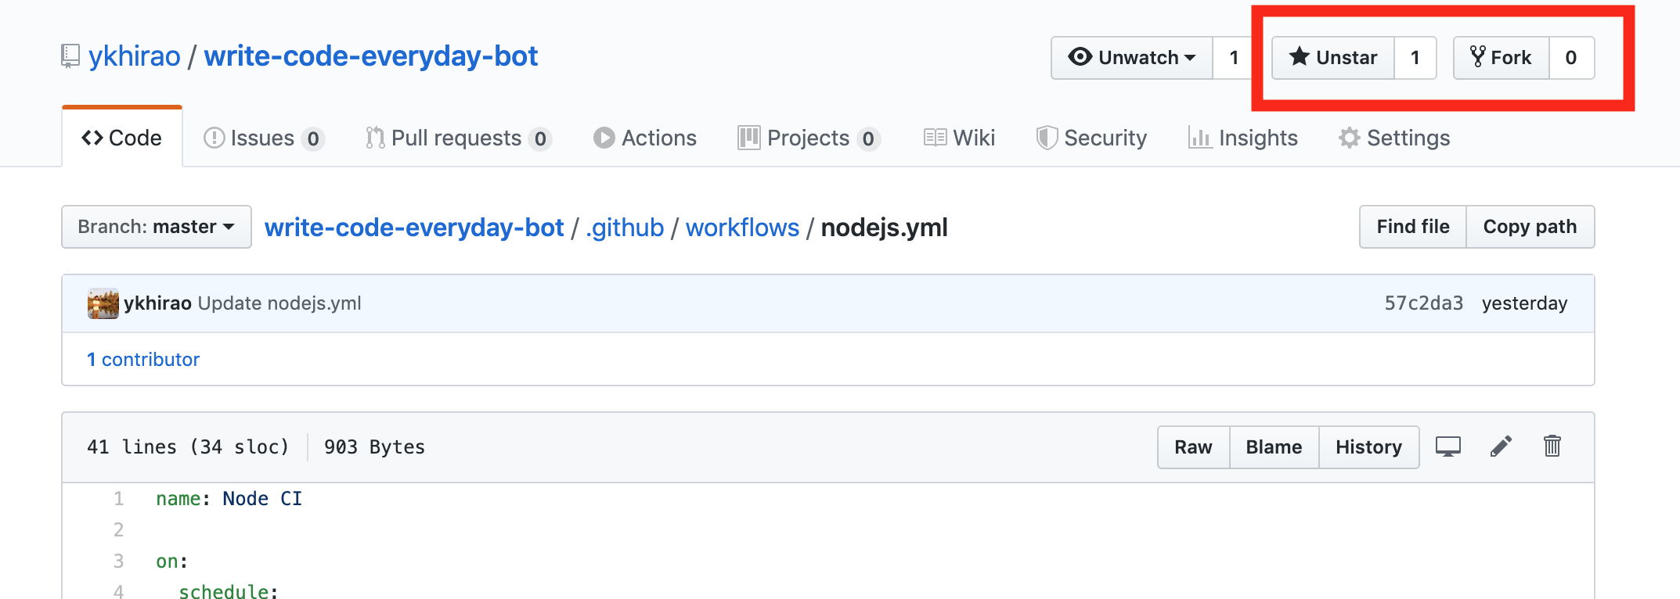Open write-code-everyday-bot repository title link

[x=371, y=56]
